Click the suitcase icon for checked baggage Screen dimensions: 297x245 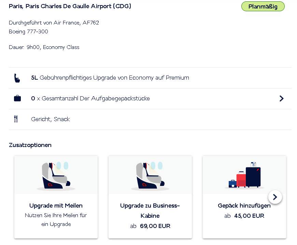pos(17,99)
